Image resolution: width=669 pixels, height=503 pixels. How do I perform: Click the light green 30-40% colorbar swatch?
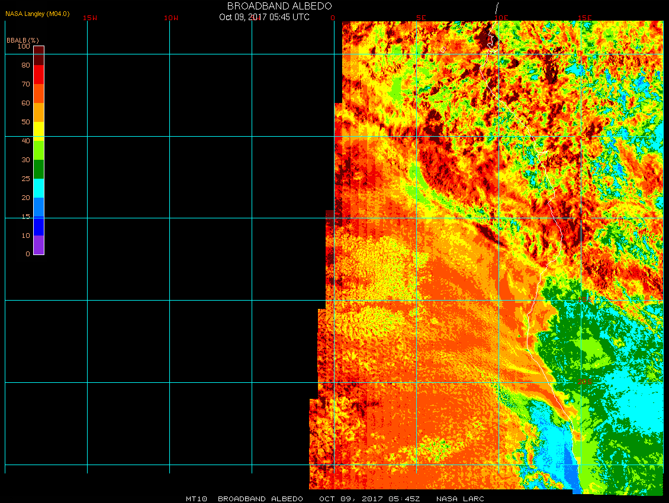38,150
